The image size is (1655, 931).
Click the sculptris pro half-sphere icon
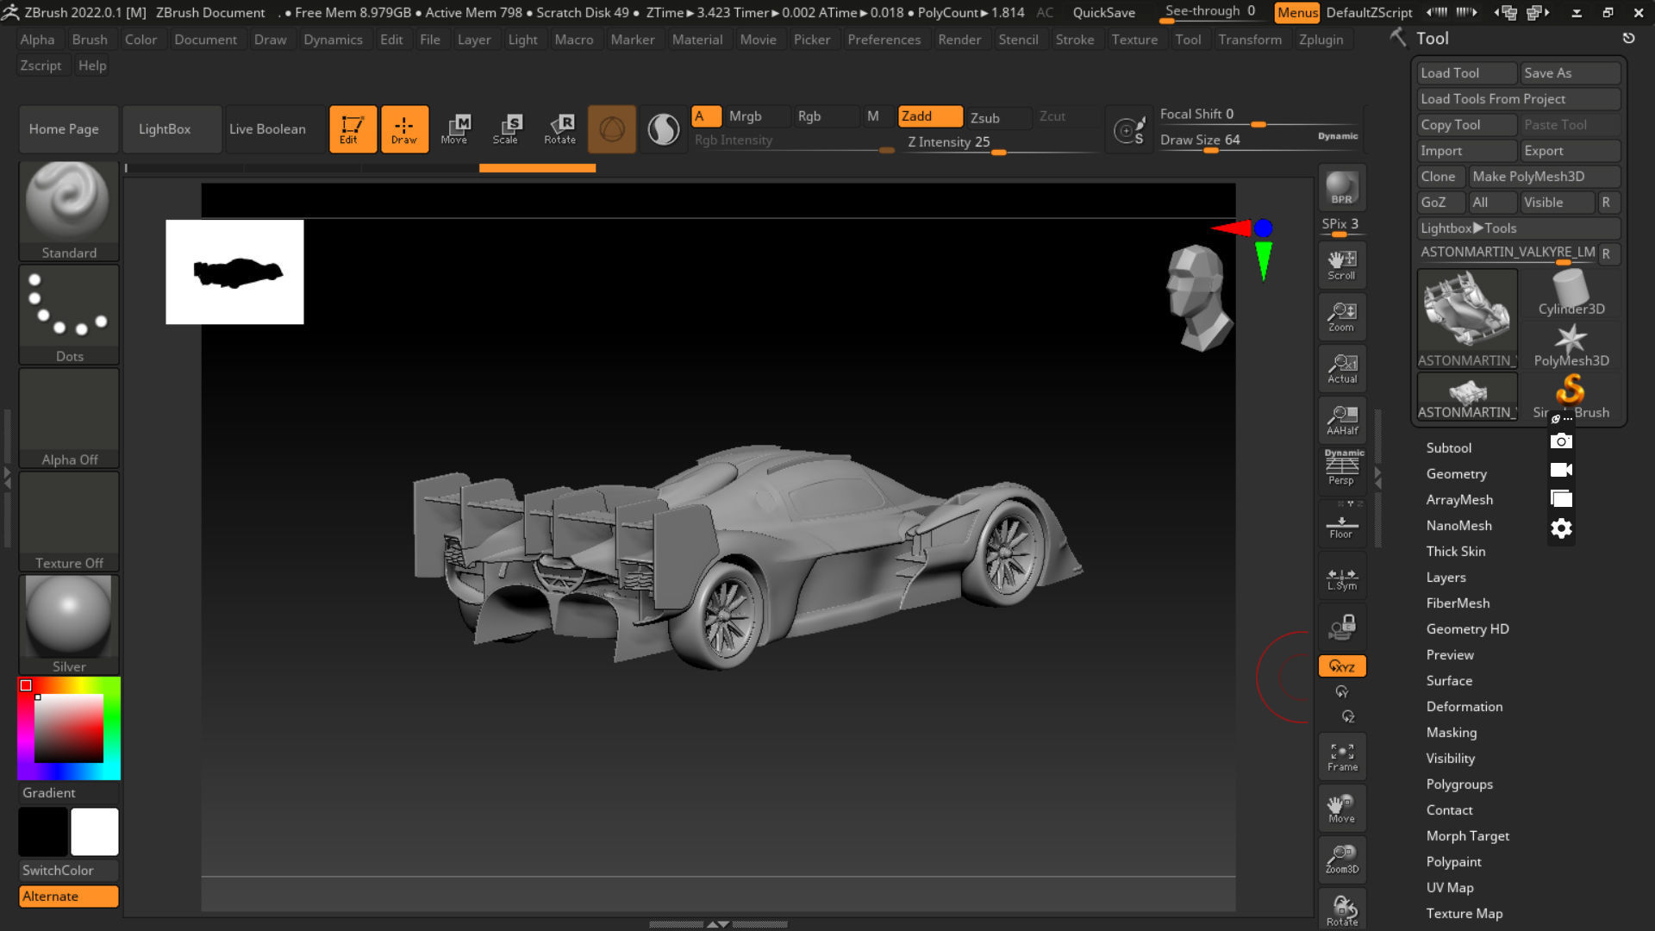click(x=663, y=129)
